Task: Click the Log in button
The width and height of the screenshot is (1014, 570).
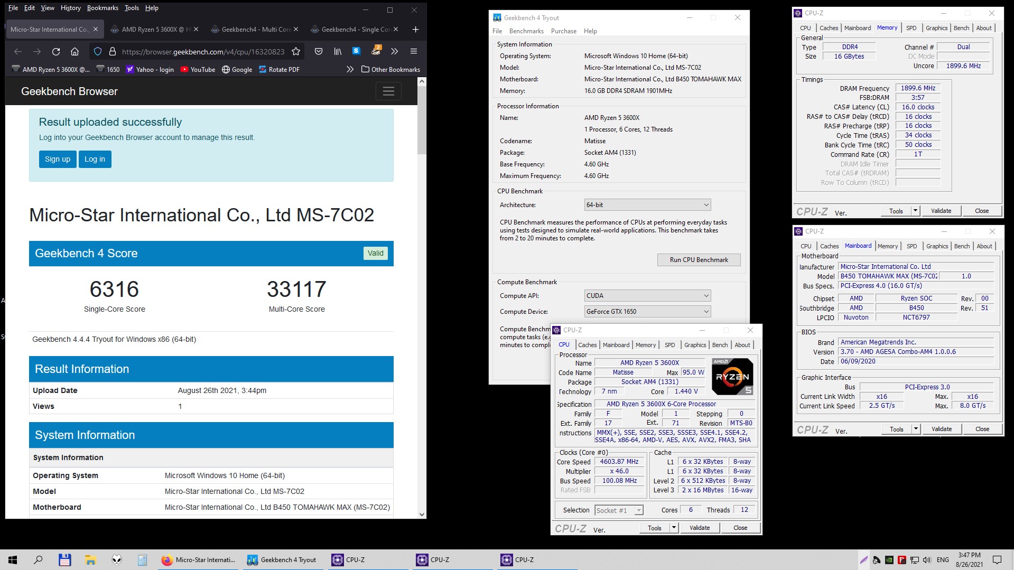Action: click(95, 159)
